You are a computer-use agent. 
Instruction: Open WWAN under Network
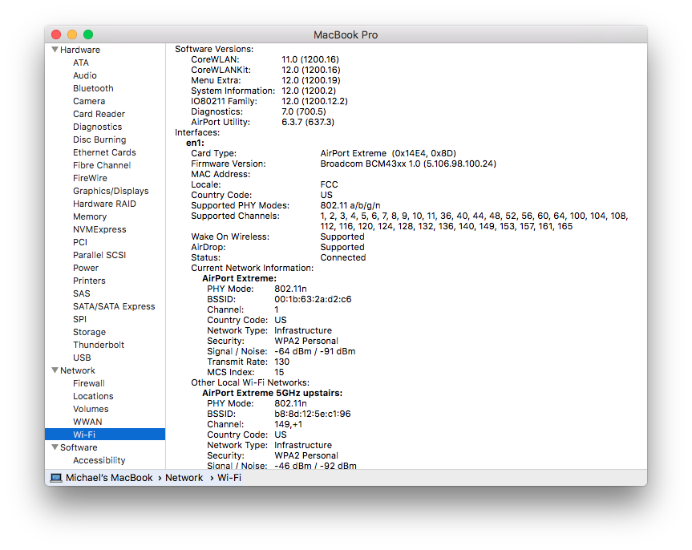tap(87, 422)
